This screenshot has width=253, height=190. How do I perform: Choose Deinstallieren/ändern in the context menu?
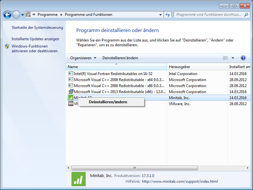tap(111, 102)
